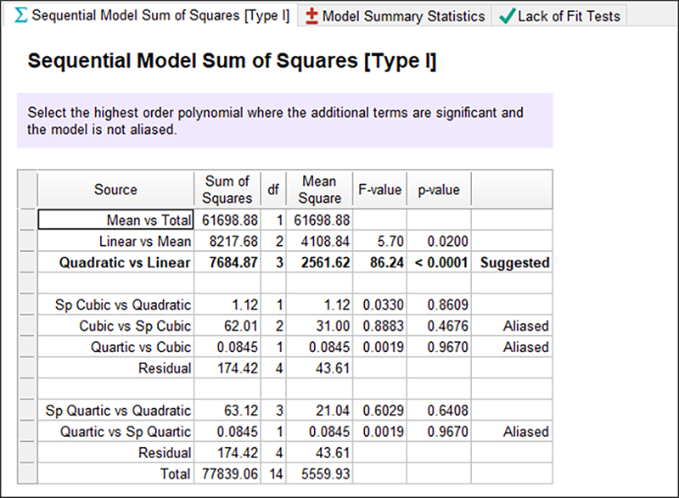
Task: Select the Mean vs Total source cell
Action: coord(116,221)
